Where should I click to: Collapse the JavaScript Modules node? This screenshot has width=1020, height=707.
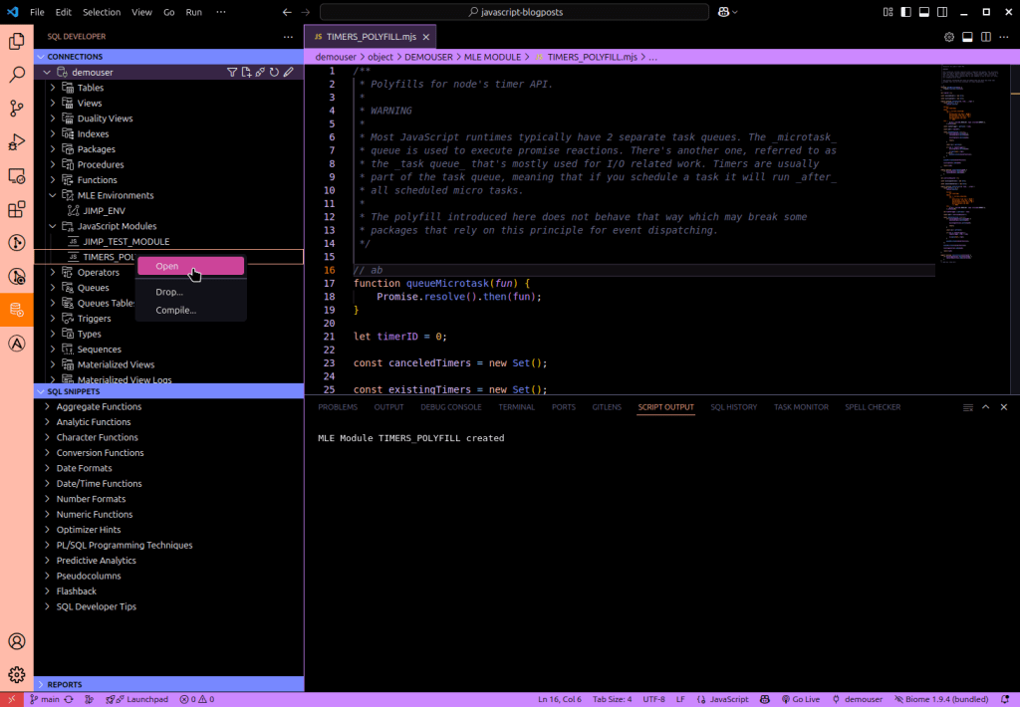[x=54, y=226]
